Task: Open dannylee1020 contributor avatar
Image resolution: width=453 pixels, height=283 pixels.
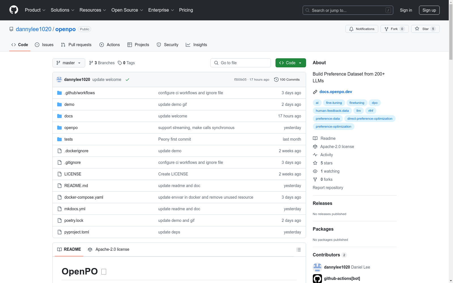Action: 317,267
